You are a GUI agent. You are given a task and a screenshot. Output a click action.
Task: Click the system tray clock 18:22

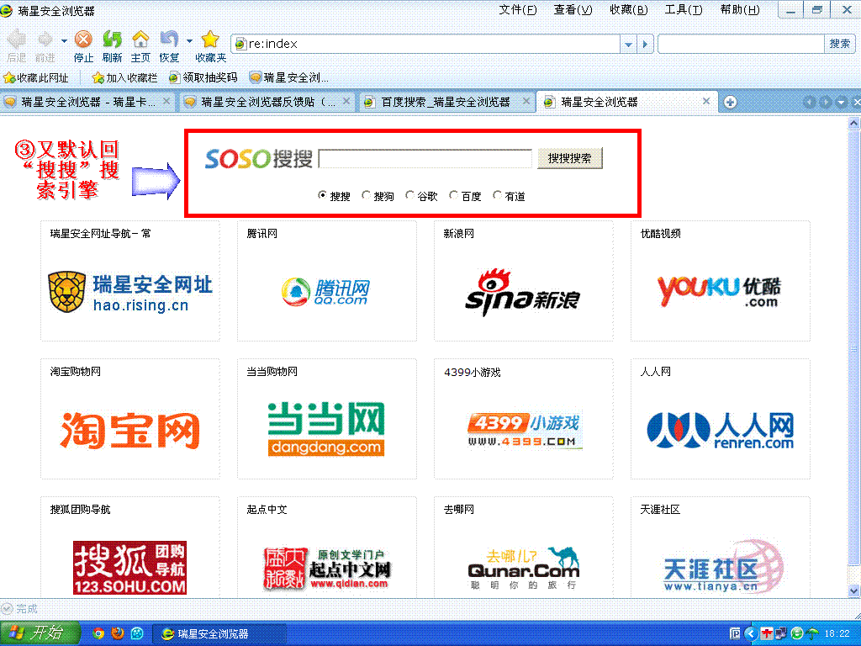[837, 634]
